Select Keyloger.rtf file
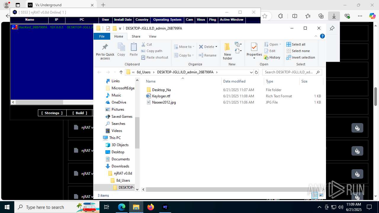 (161, 96)
